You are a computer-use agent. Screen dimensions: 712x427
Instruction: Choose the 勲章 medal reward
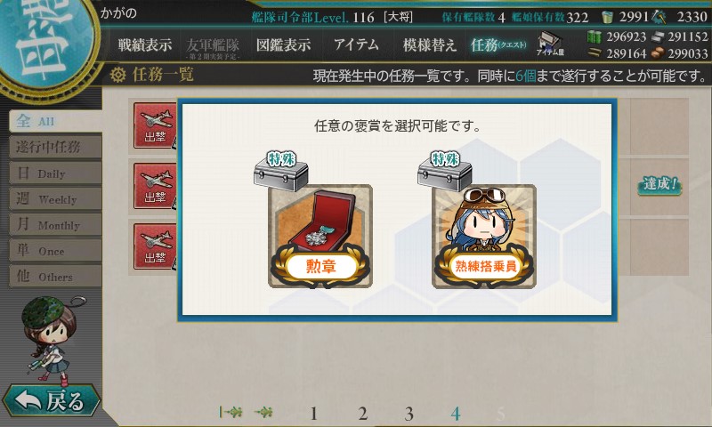pyautogui.click(x=320, y=236)
